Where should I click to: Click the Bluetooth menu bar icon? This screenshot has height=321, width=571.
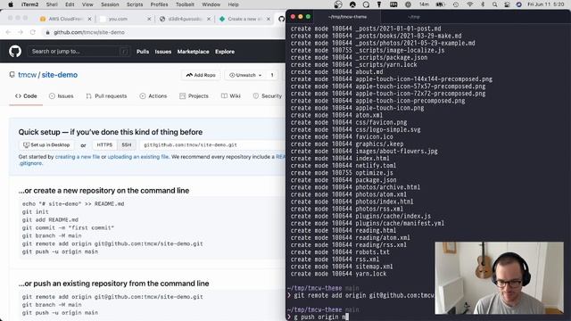point(483,4)
